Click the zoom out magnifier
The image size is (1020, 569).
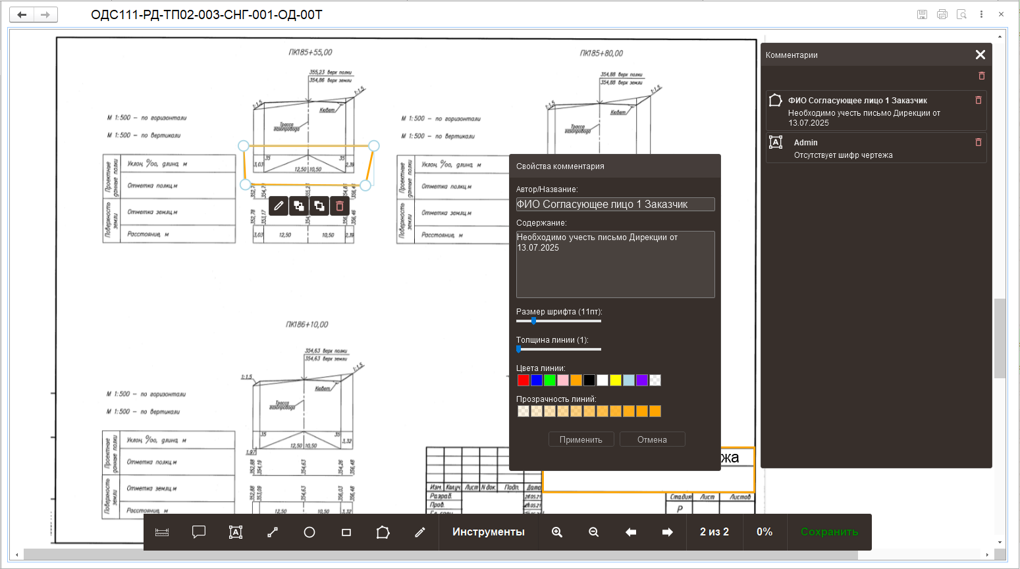point(594,532)
